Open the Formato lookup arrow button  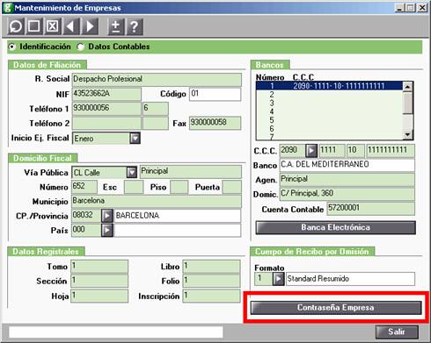pos(278,279)
